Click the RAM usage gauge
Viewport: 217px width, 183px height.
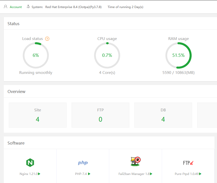tap(178, 55)
